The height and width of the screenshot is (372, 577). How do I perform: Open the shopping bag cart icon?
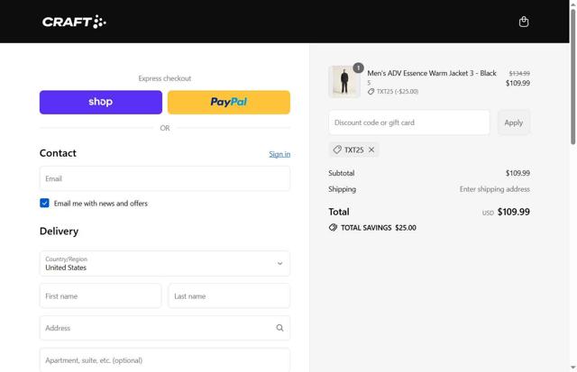[524, 22]
